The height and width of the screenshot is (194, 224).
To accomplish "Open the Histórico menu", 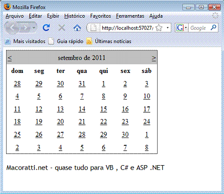I will pyautogui.click(x=74, y=16).
